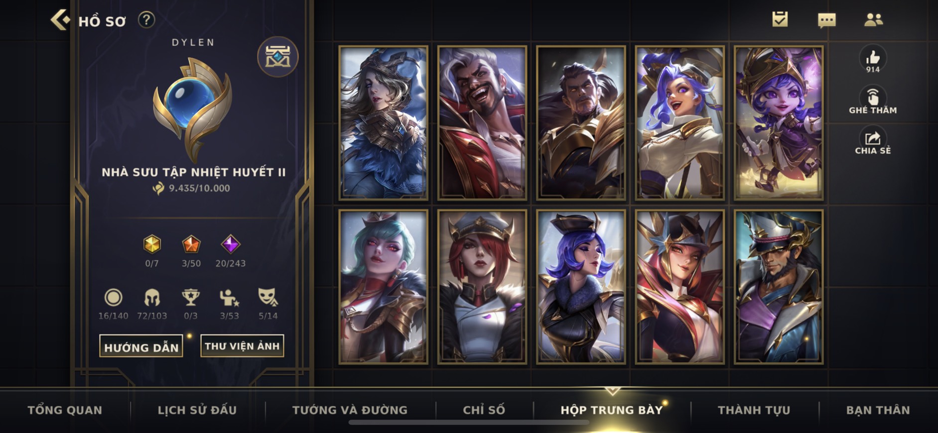Open the friends list icon
The image size is (938, 433).
click(x=873, y=19)
